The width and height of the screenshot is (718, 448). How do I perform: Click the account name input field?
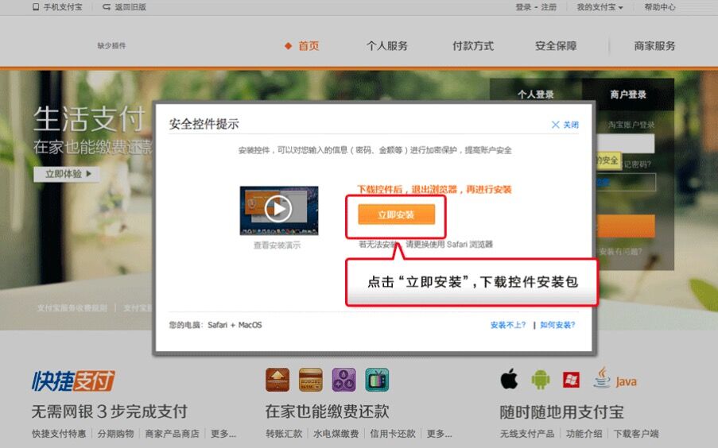626,143
